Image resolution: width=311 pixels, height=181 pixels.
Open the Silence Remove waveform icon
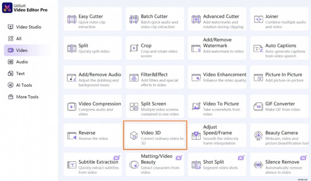(258, 165)
